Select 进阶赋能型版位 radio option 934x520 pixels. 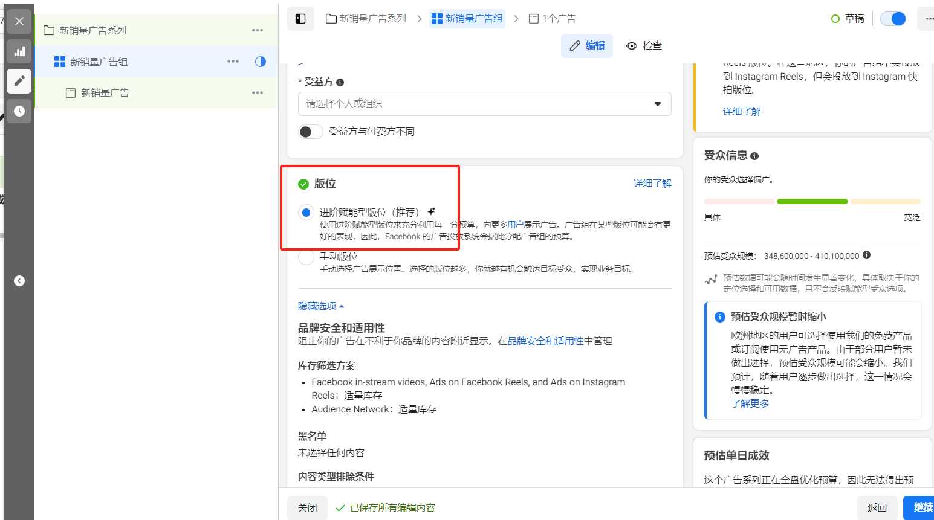306,212
